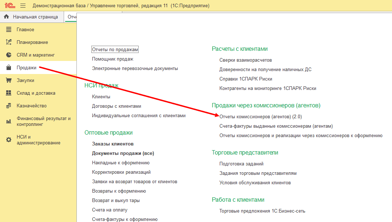Open Договоры с клиентами

point(116,106)
